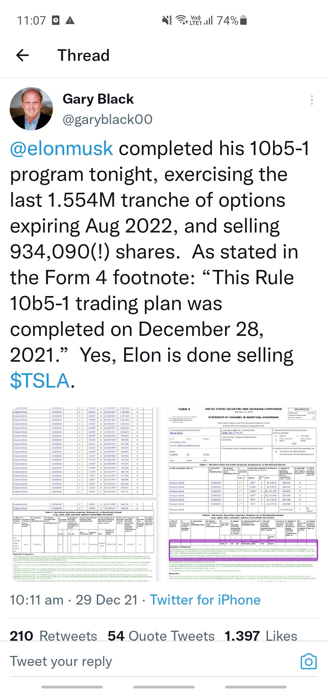Image resolution: width=328 pixels, height=693 pixels.
Task: Open Gary Black's profile picture
Action: click(31, 109)
